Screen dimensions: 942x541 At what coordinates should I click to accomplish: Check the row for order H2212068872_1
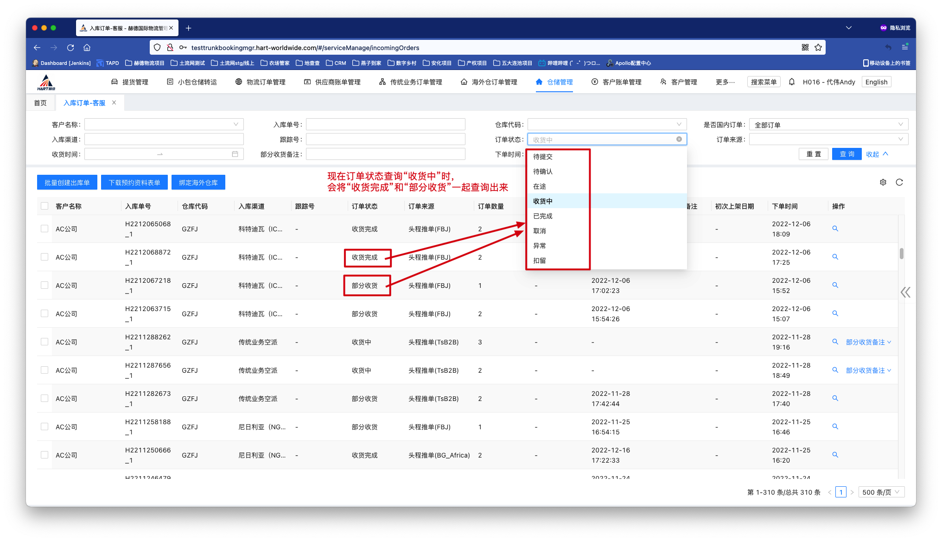pos(45,257)
